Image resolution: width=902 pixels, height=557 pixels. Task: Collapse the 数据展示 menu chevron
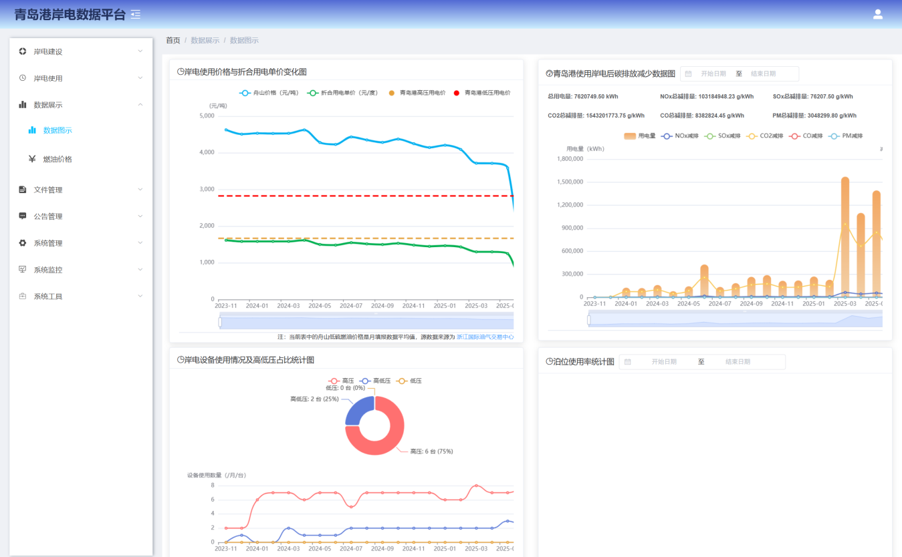coord(140,105)
